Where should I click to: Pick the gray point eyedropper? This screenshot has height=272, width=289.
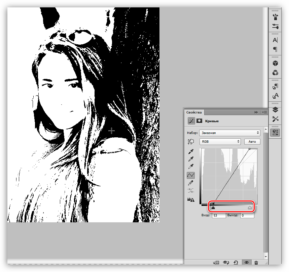[x=191, y=159]
